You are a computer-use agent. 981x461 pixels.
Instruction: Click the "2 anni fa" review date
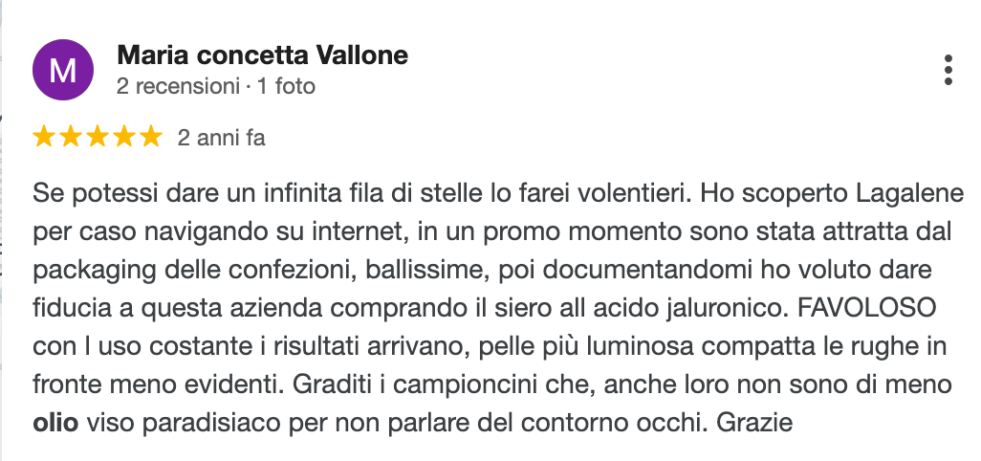click(x=221, y=138)
